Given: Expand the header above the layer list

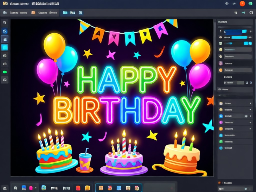Looking at the screenshot, I should point(235,89).
